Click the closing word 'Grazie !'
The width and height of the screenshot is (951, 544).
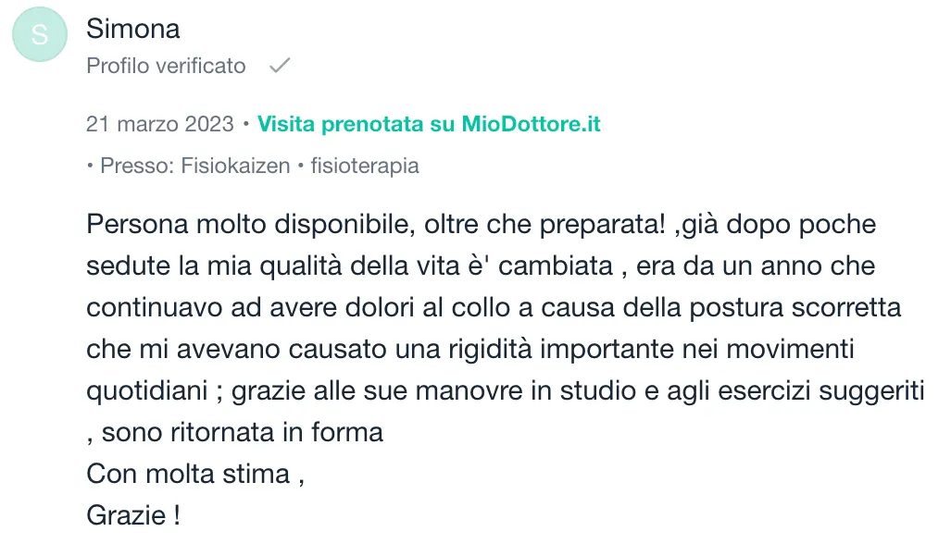click(x=133, y=516)
